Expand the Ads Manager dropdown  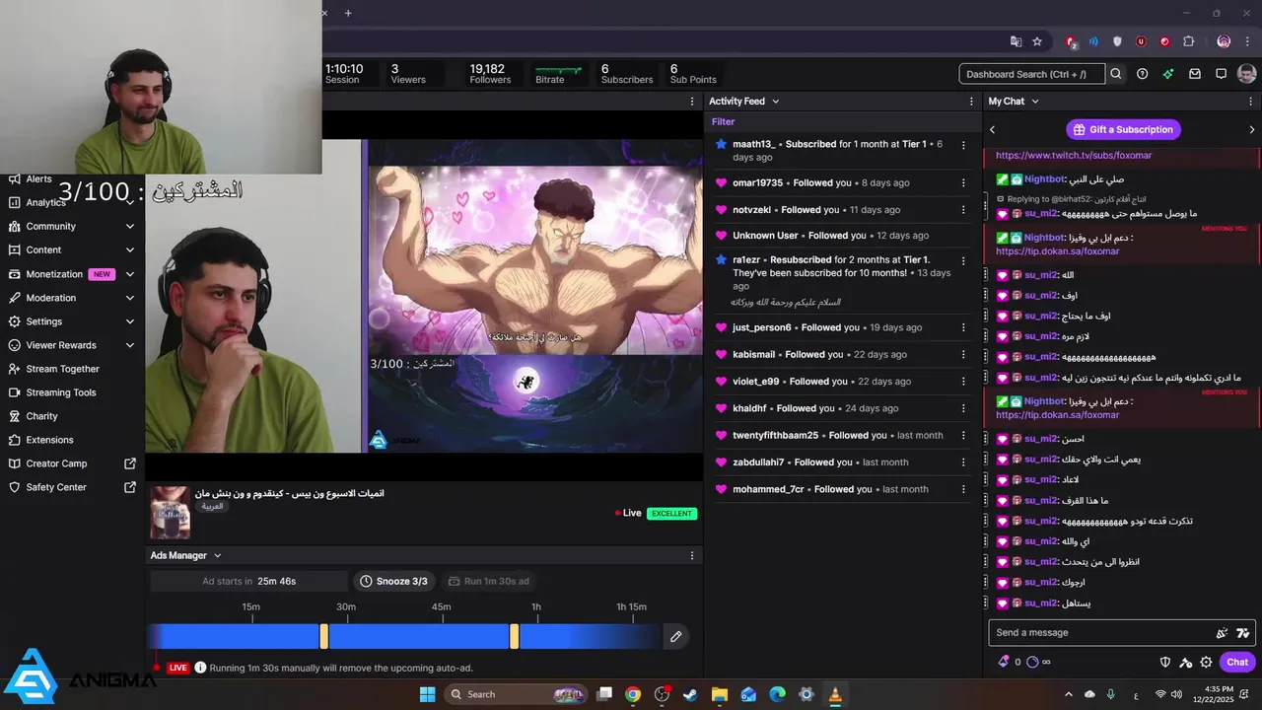pyautogui.click(x=218, y=556)
